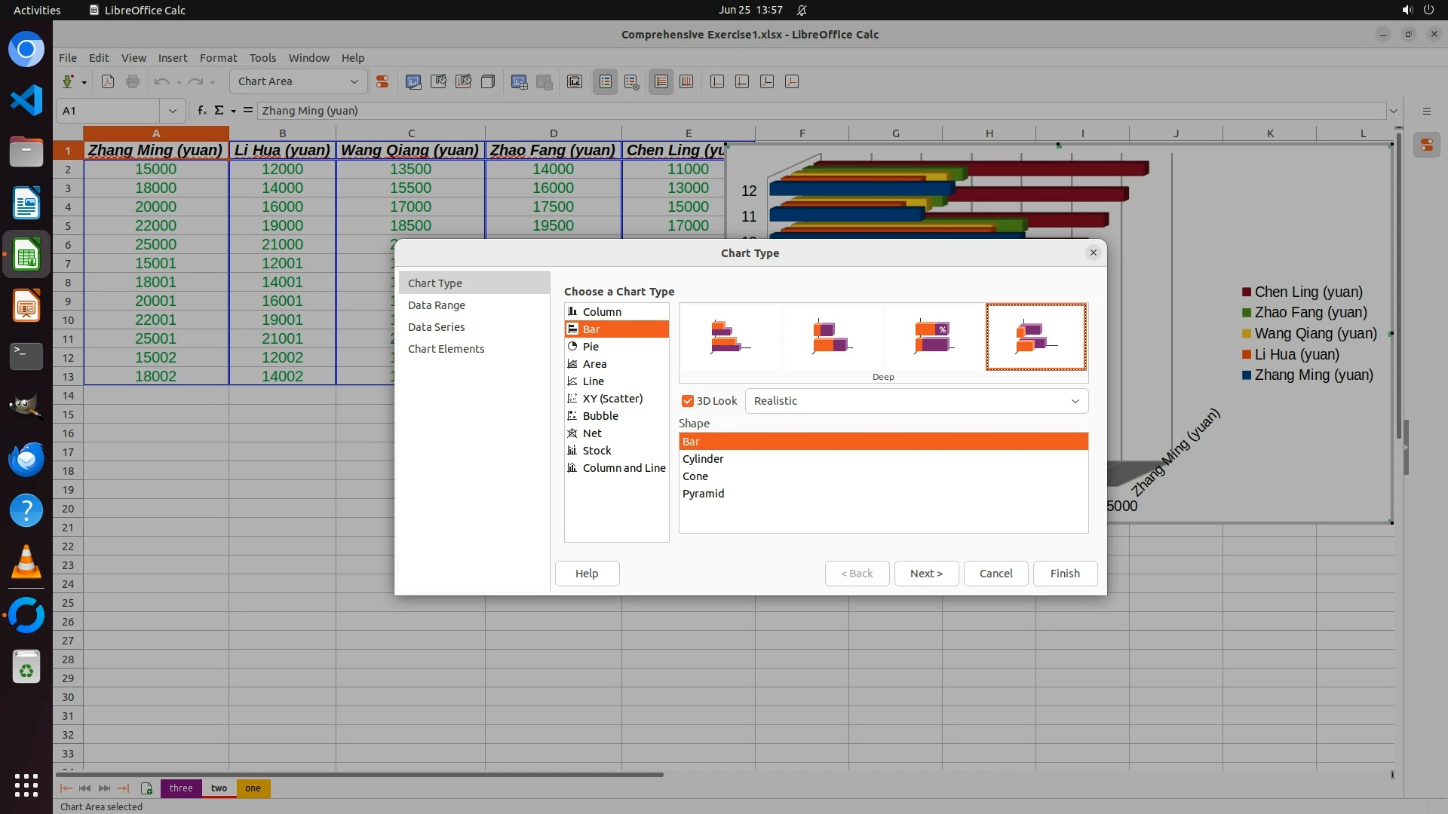Open the Name Box dropdown arrow

pyautogui.click(x=172, y=111)
